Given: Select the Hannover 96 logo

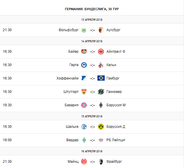Looking at the screenshot, I should click(101, 92).
